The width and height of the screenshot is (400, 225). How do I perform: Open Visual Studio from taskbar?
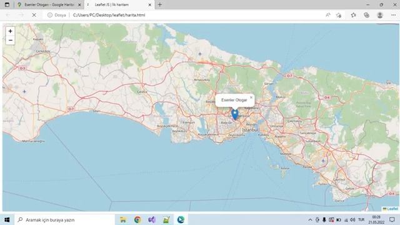click(x=152, y=219)
